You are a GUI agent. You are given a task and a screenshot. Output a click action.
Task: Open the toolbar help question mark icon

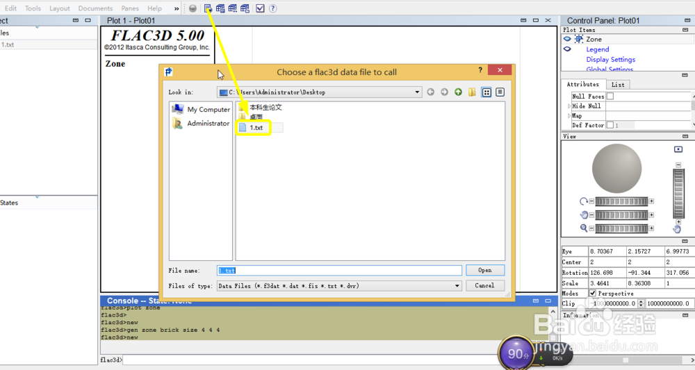point(273,8)
